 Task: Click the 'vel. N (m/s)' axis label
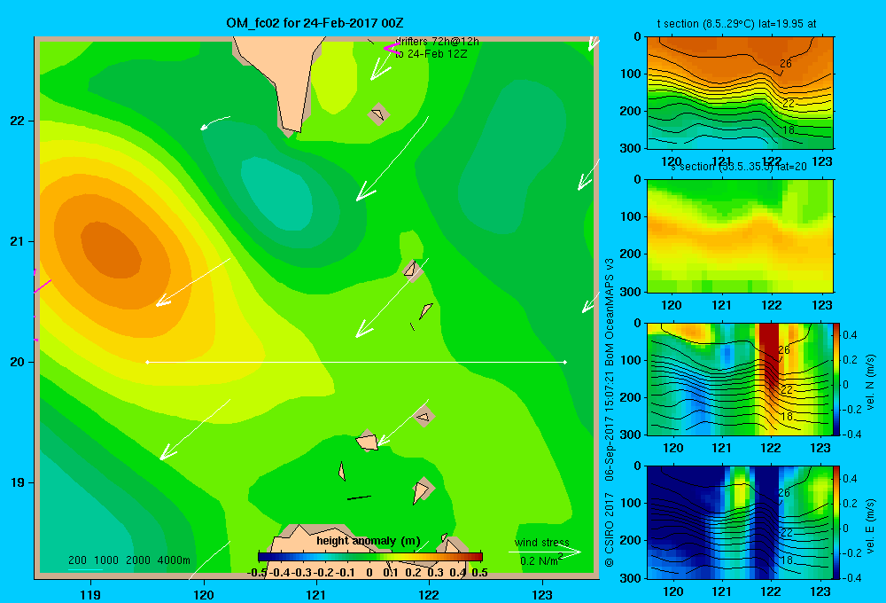pyautogui.click(x=870, y=382)
